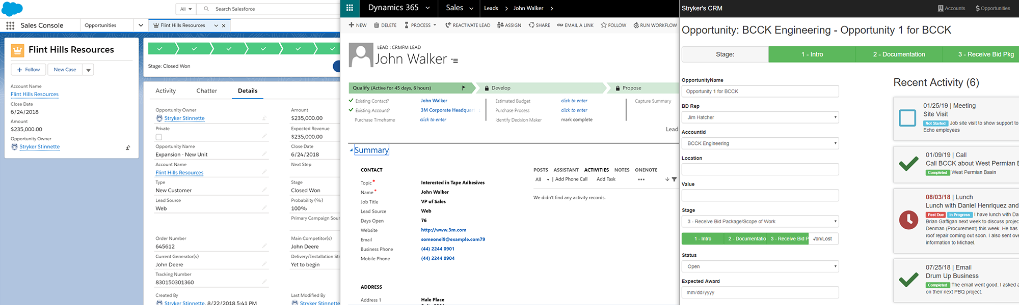Open the 3M Corporate Headquarters account link
This screenshot has height=305, width=1019.
coord(448,110)
